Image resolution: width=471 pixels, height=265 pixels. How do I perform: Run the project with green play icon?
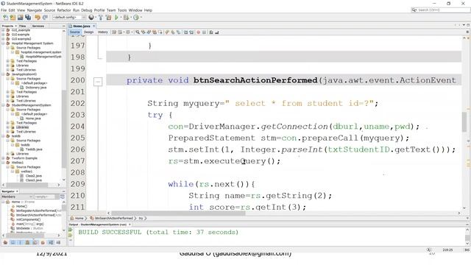pos(116,18)
